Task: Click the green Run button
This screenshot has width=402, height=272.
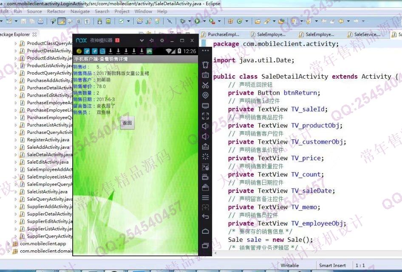Action: click(x=197, y=21)
